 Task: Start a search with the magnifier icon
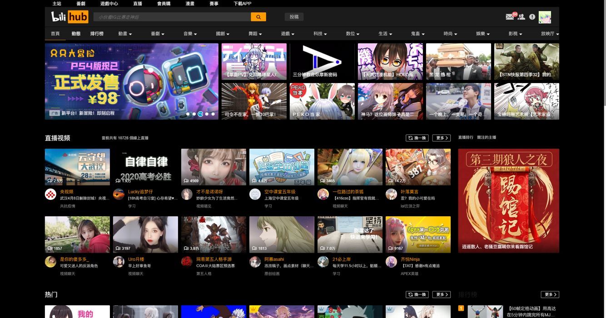click(258, 17)
